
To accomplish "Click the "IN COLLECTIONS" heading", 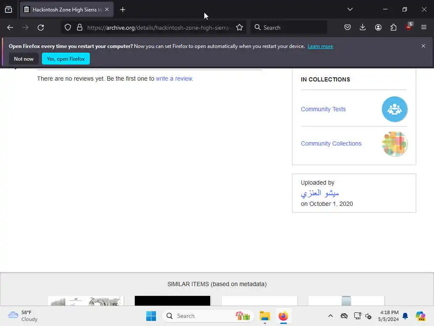I will [x=325, y=79].
